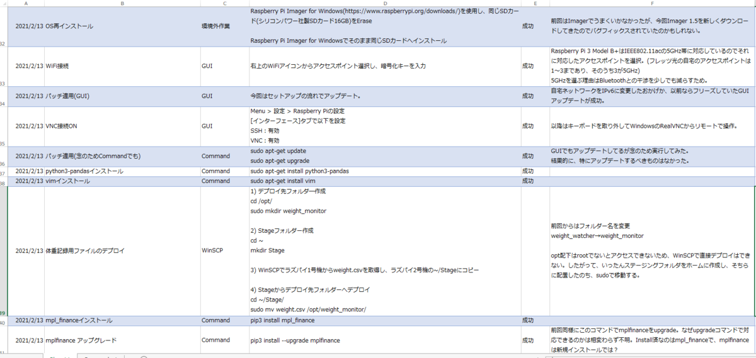
Task: Select cell '体重記録用ファイルのデプロイ'
Action: [x=122, y=251]
